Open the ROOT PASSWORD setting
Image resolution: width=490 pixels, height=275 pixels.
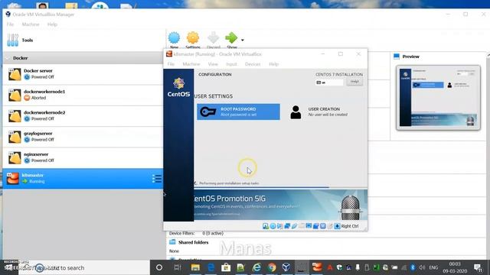click(x=238, y=112)
